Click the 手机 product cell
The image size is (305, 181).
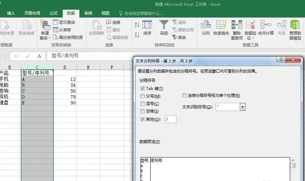point(10,79)
